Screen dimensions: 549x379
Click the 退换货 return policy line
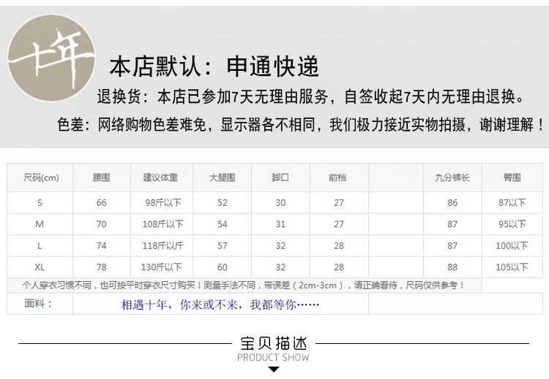coord(310,97)
